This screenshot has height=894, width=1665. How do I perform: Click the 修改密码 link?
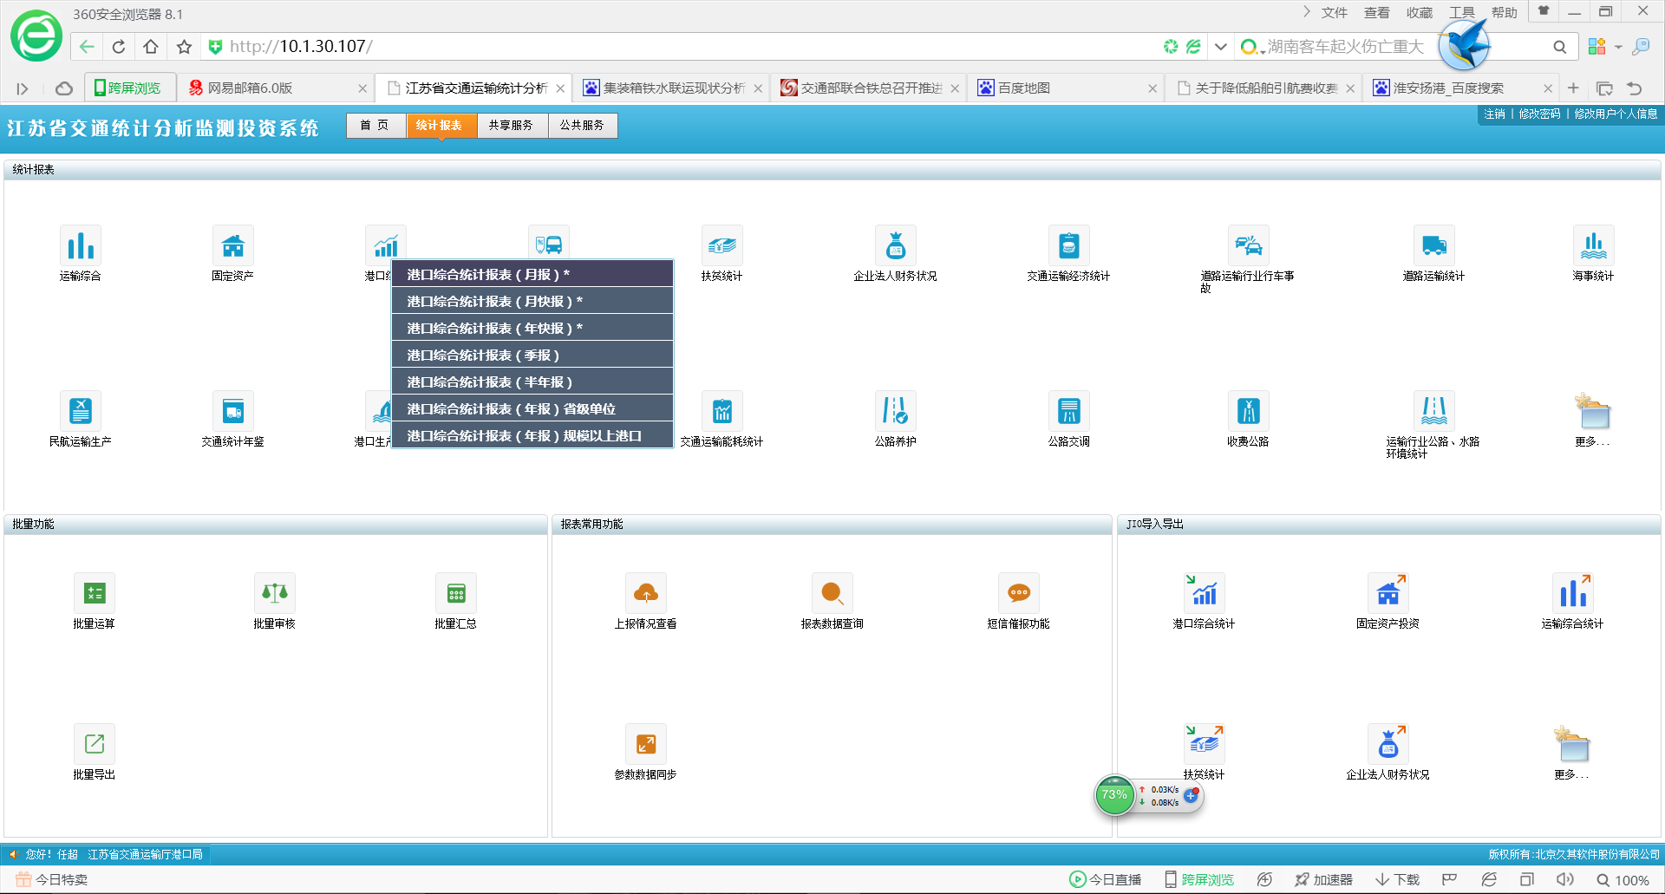pos(1539,114)
